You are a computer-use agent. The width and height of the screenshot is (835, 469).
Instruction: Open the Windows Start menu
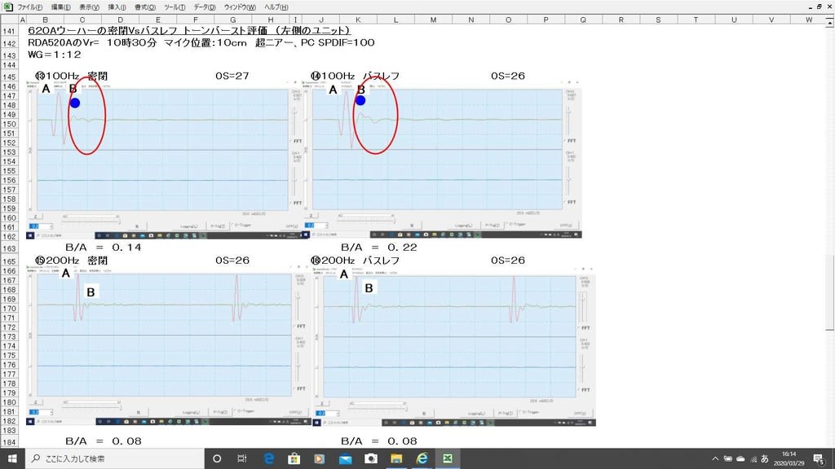pyautogui.click(x=12, y=458)
